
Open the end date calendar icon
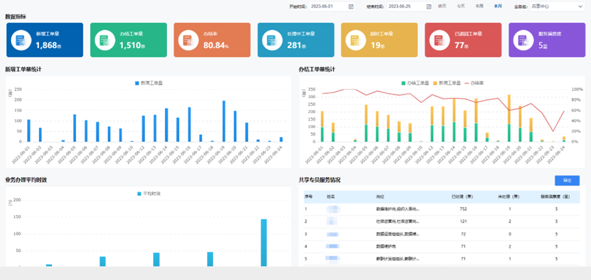point(429,6)
